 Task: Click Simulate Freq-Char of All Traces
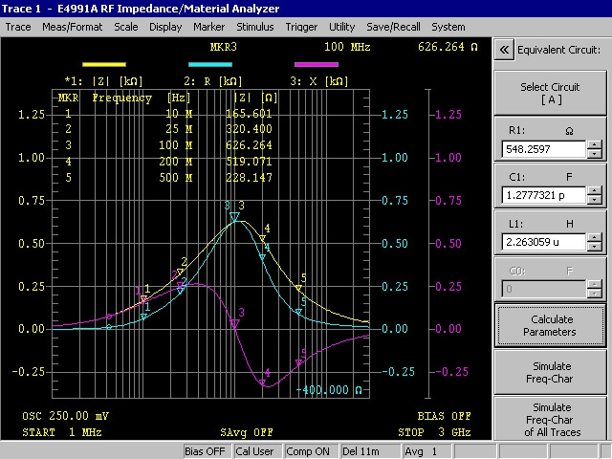coord(550,419)
